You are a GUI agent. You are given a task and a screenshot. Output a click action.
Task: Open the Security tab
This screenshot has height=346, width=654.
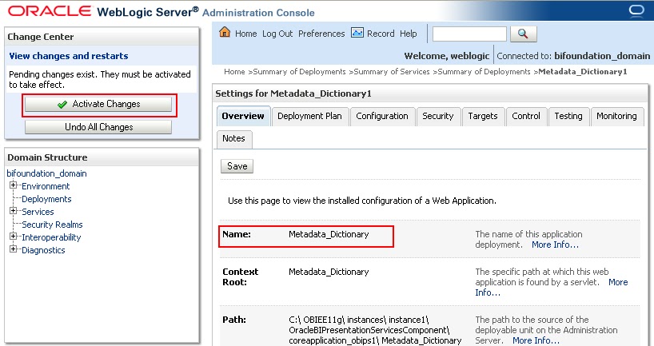click(438, 117)
